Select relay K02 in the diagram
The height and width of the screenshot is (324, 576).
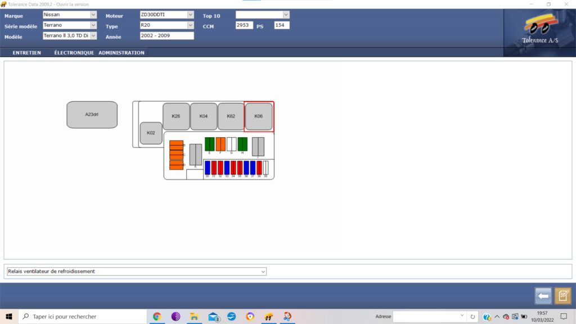[151, 133]
